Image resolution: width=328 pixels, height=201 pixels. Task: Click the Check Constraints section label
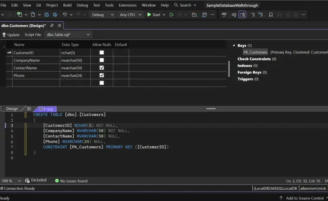(x=254, y=59)
